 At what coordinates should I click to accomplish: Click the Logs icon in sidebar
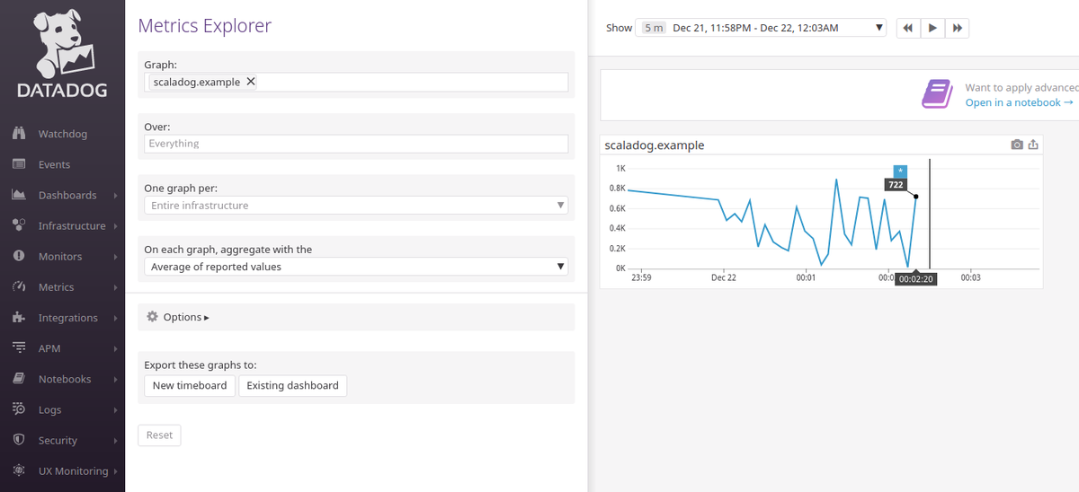pos(18,409)
